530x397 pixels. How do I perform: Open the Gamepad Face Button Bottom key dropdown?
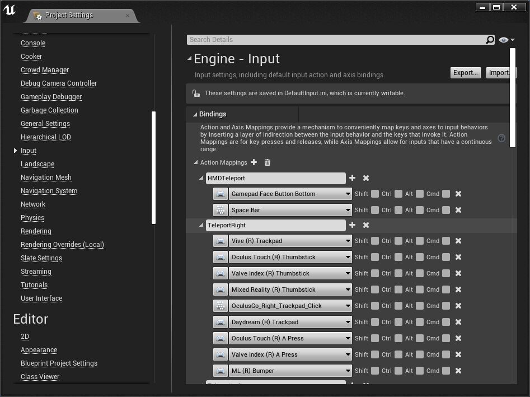(290, 194)
